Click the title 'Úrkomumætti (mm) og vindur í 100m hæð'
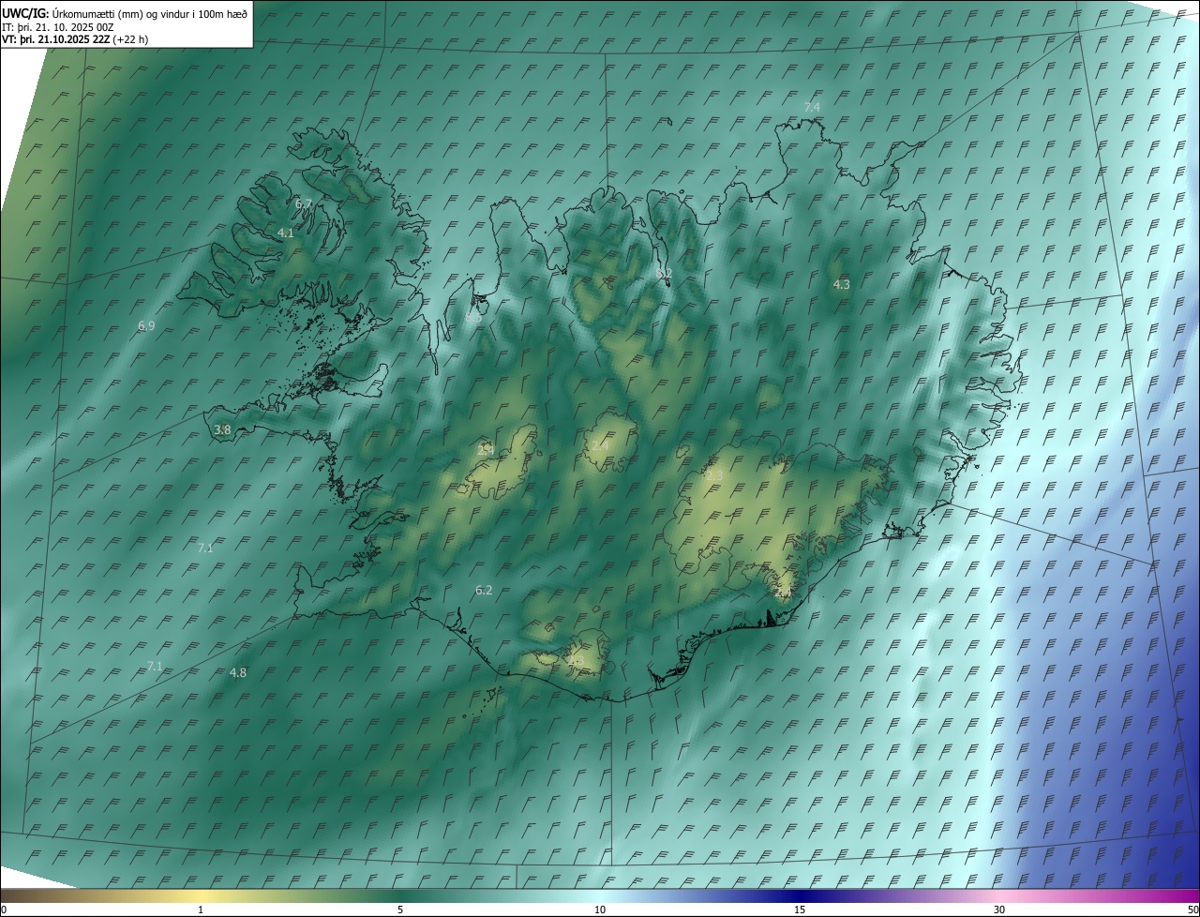 (x=149, y=13)
